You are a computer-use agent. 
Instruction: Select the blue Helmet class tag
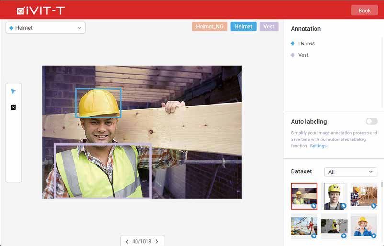click(243, 26)
